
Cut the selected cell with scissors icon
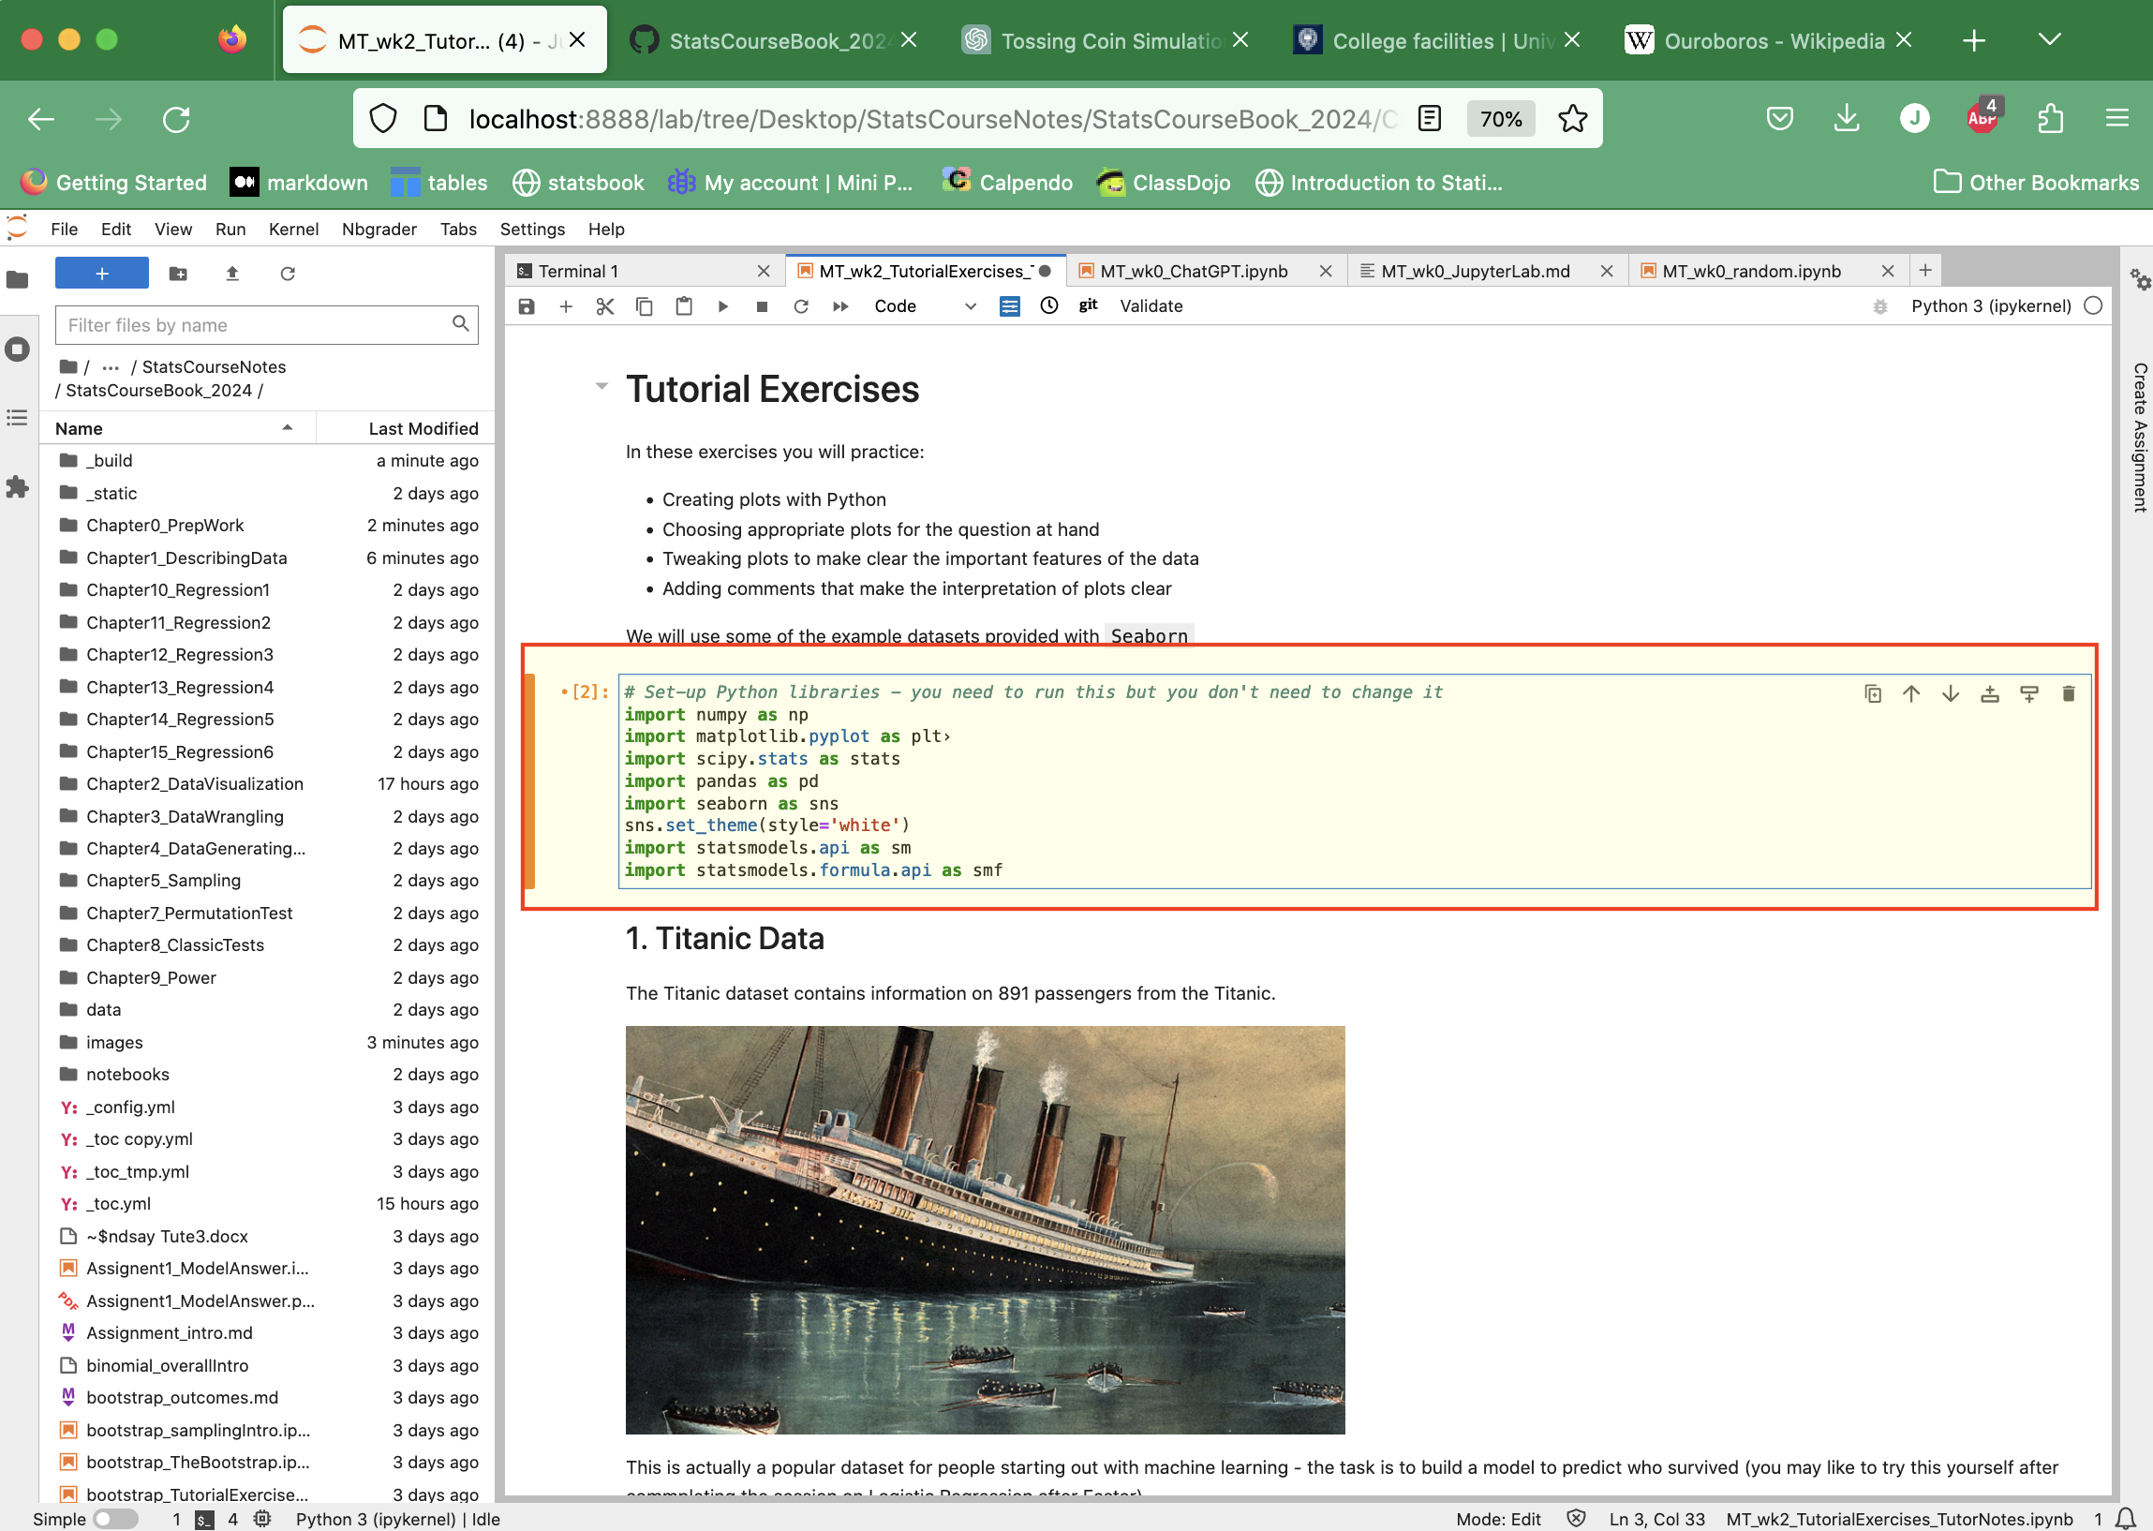[x=605, y=306]
